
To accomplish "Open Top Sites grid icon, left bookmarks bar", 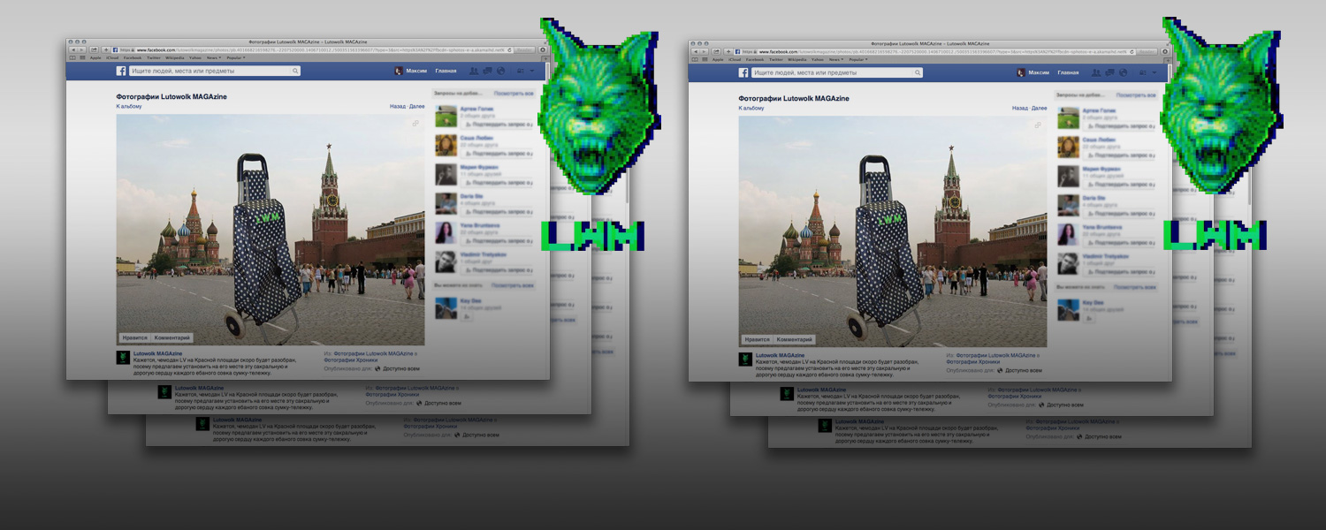I will (x=82, y=58).
